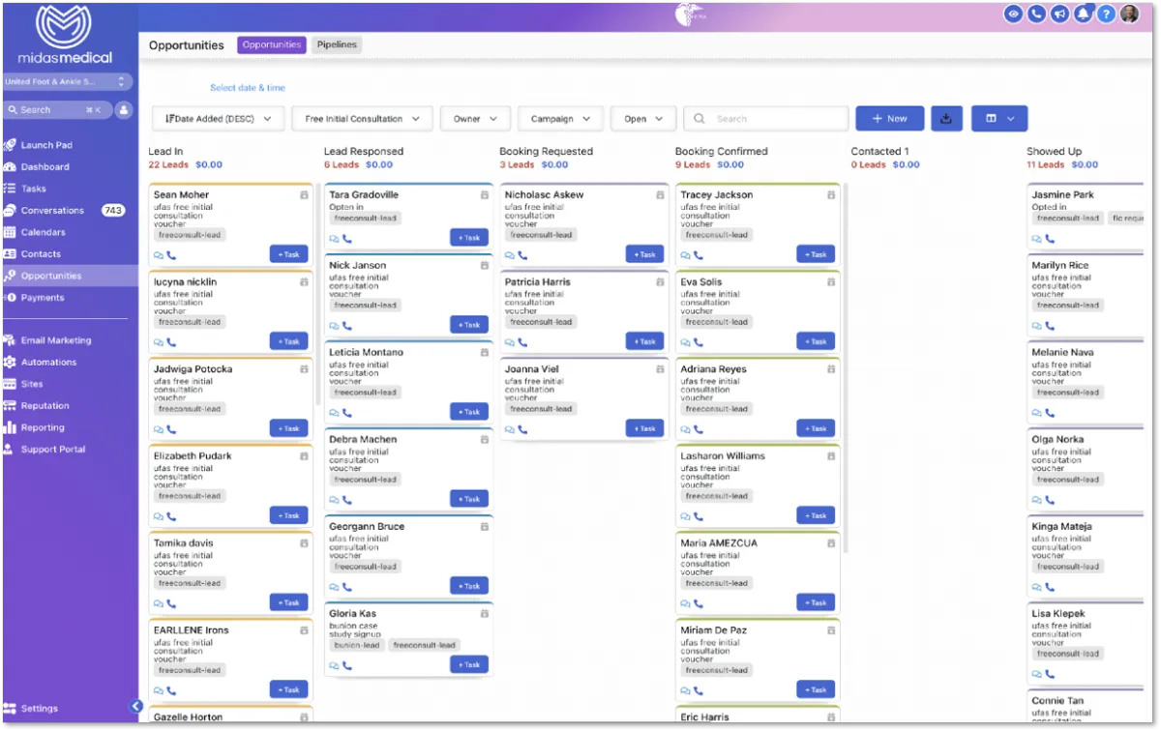This screenshot has height=731, width=1161.
Task: Click the Select date & time link
Action: [x=248, y=88]
